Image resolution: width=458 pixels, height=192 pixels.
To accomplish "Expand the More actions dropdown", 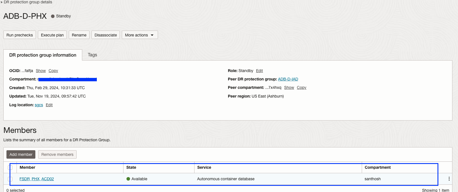I will [140, 35].
